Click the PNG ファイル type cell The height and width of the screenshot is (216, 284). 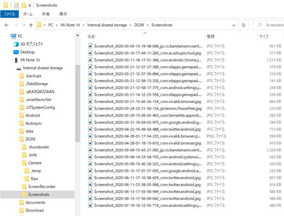click(x=216, y=136)
